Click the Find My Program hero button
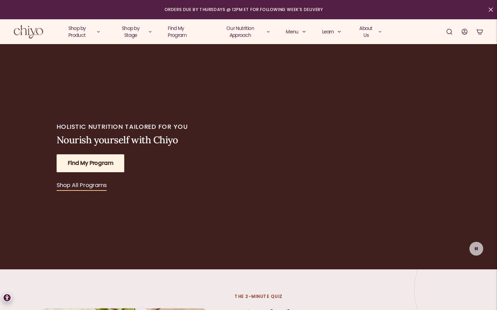This screenshot has width=497, height=310. click(90, 163)
